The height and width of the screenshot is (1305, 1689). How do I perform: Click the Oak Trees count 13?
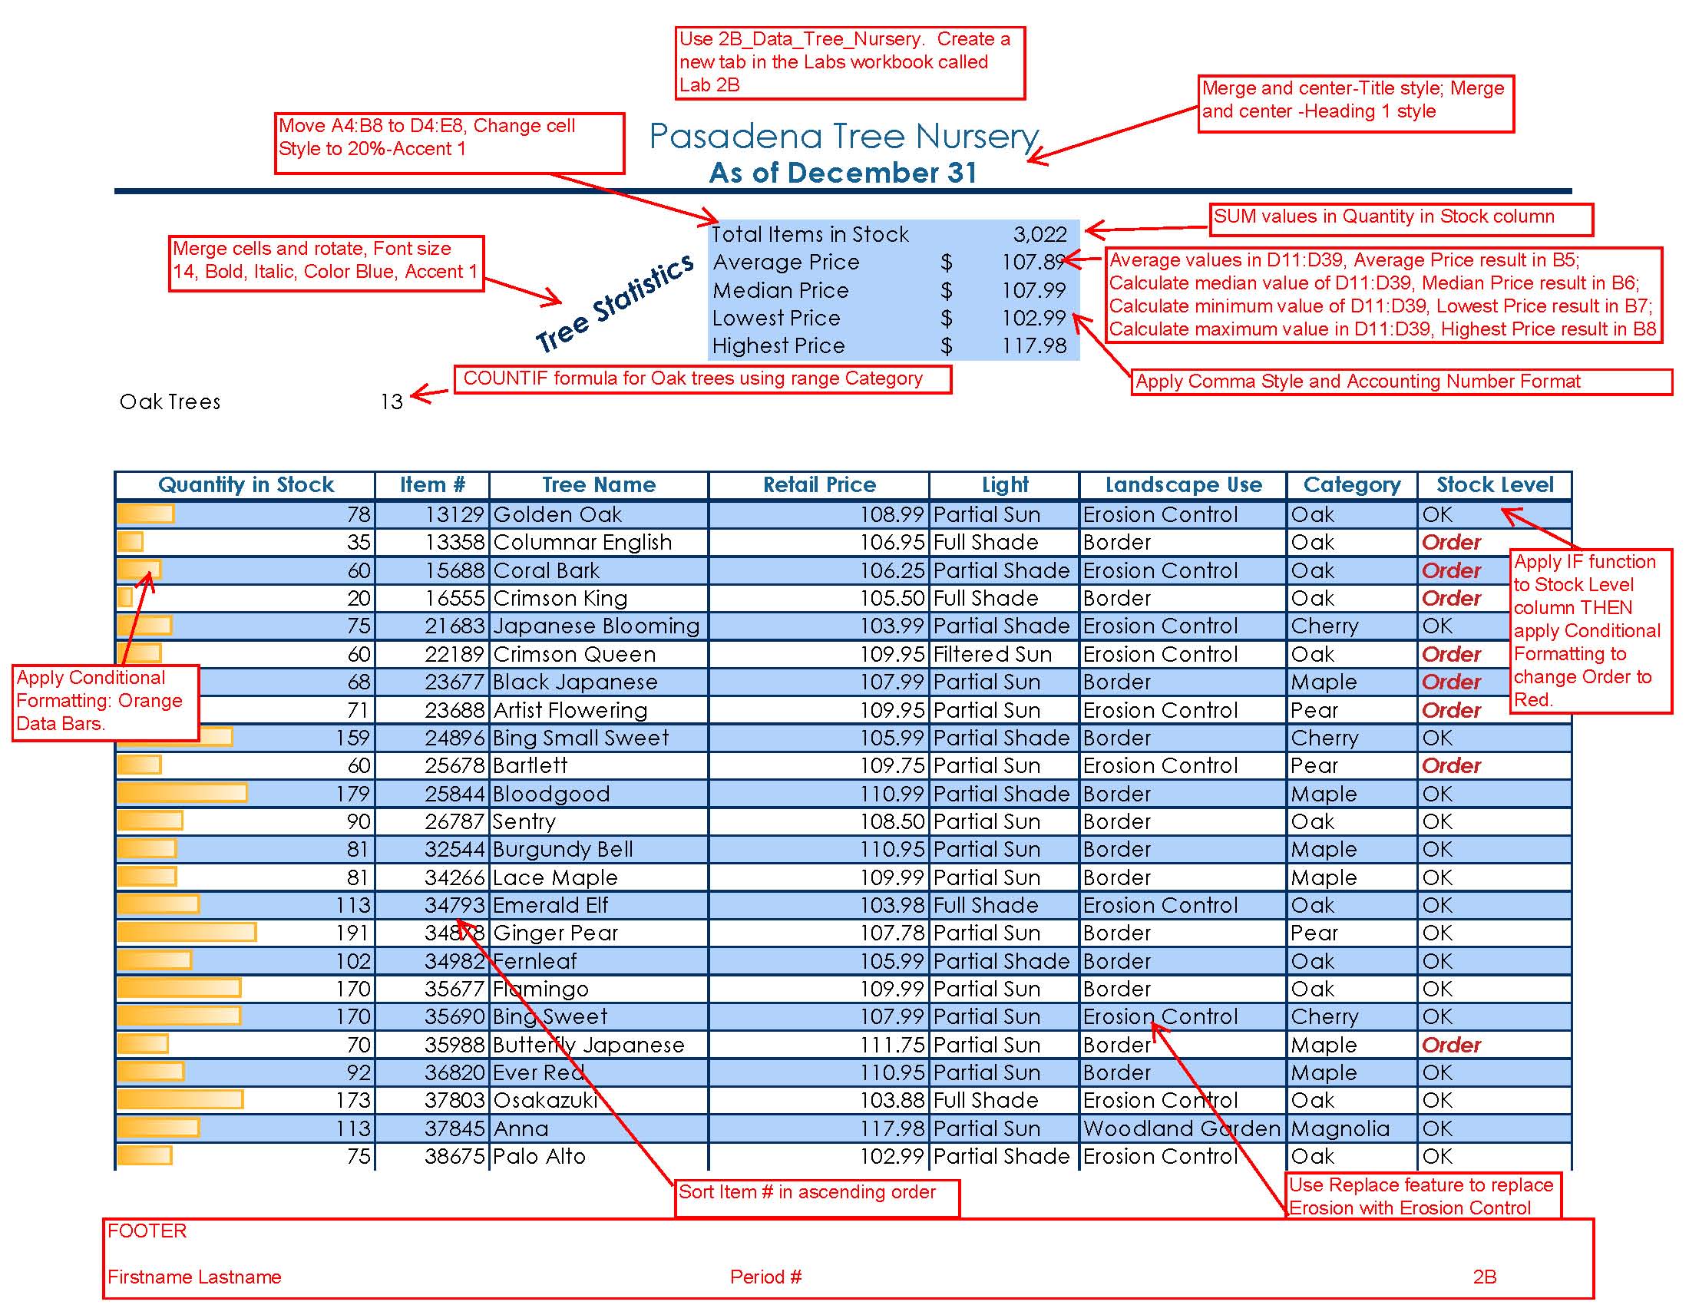[x=392, y=401]
